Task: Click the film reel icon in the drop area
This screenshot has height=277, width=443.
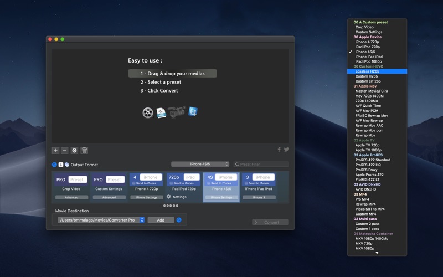Action: 148,112
